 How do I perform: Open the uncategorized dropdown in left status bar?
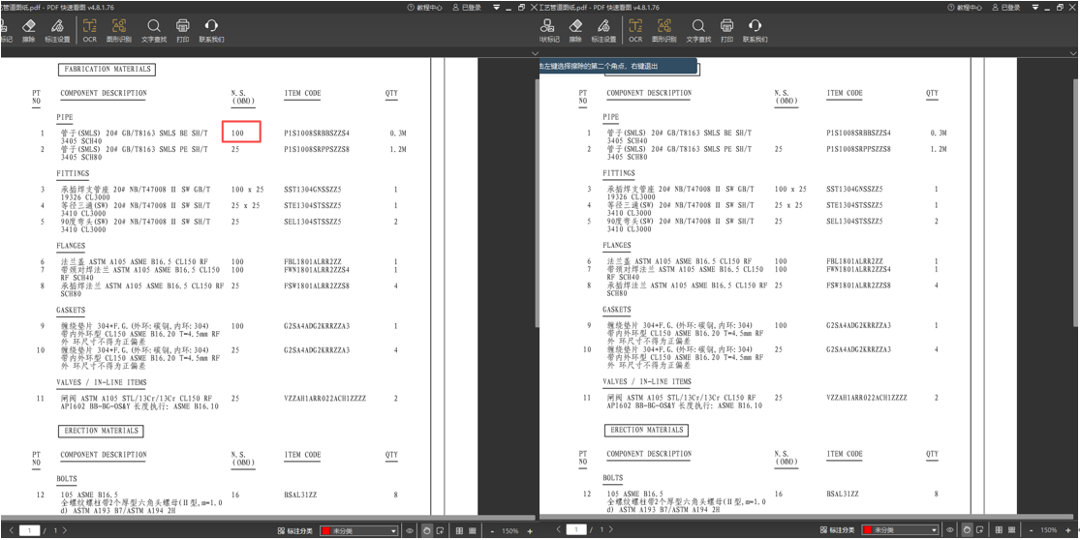(358, 530)
